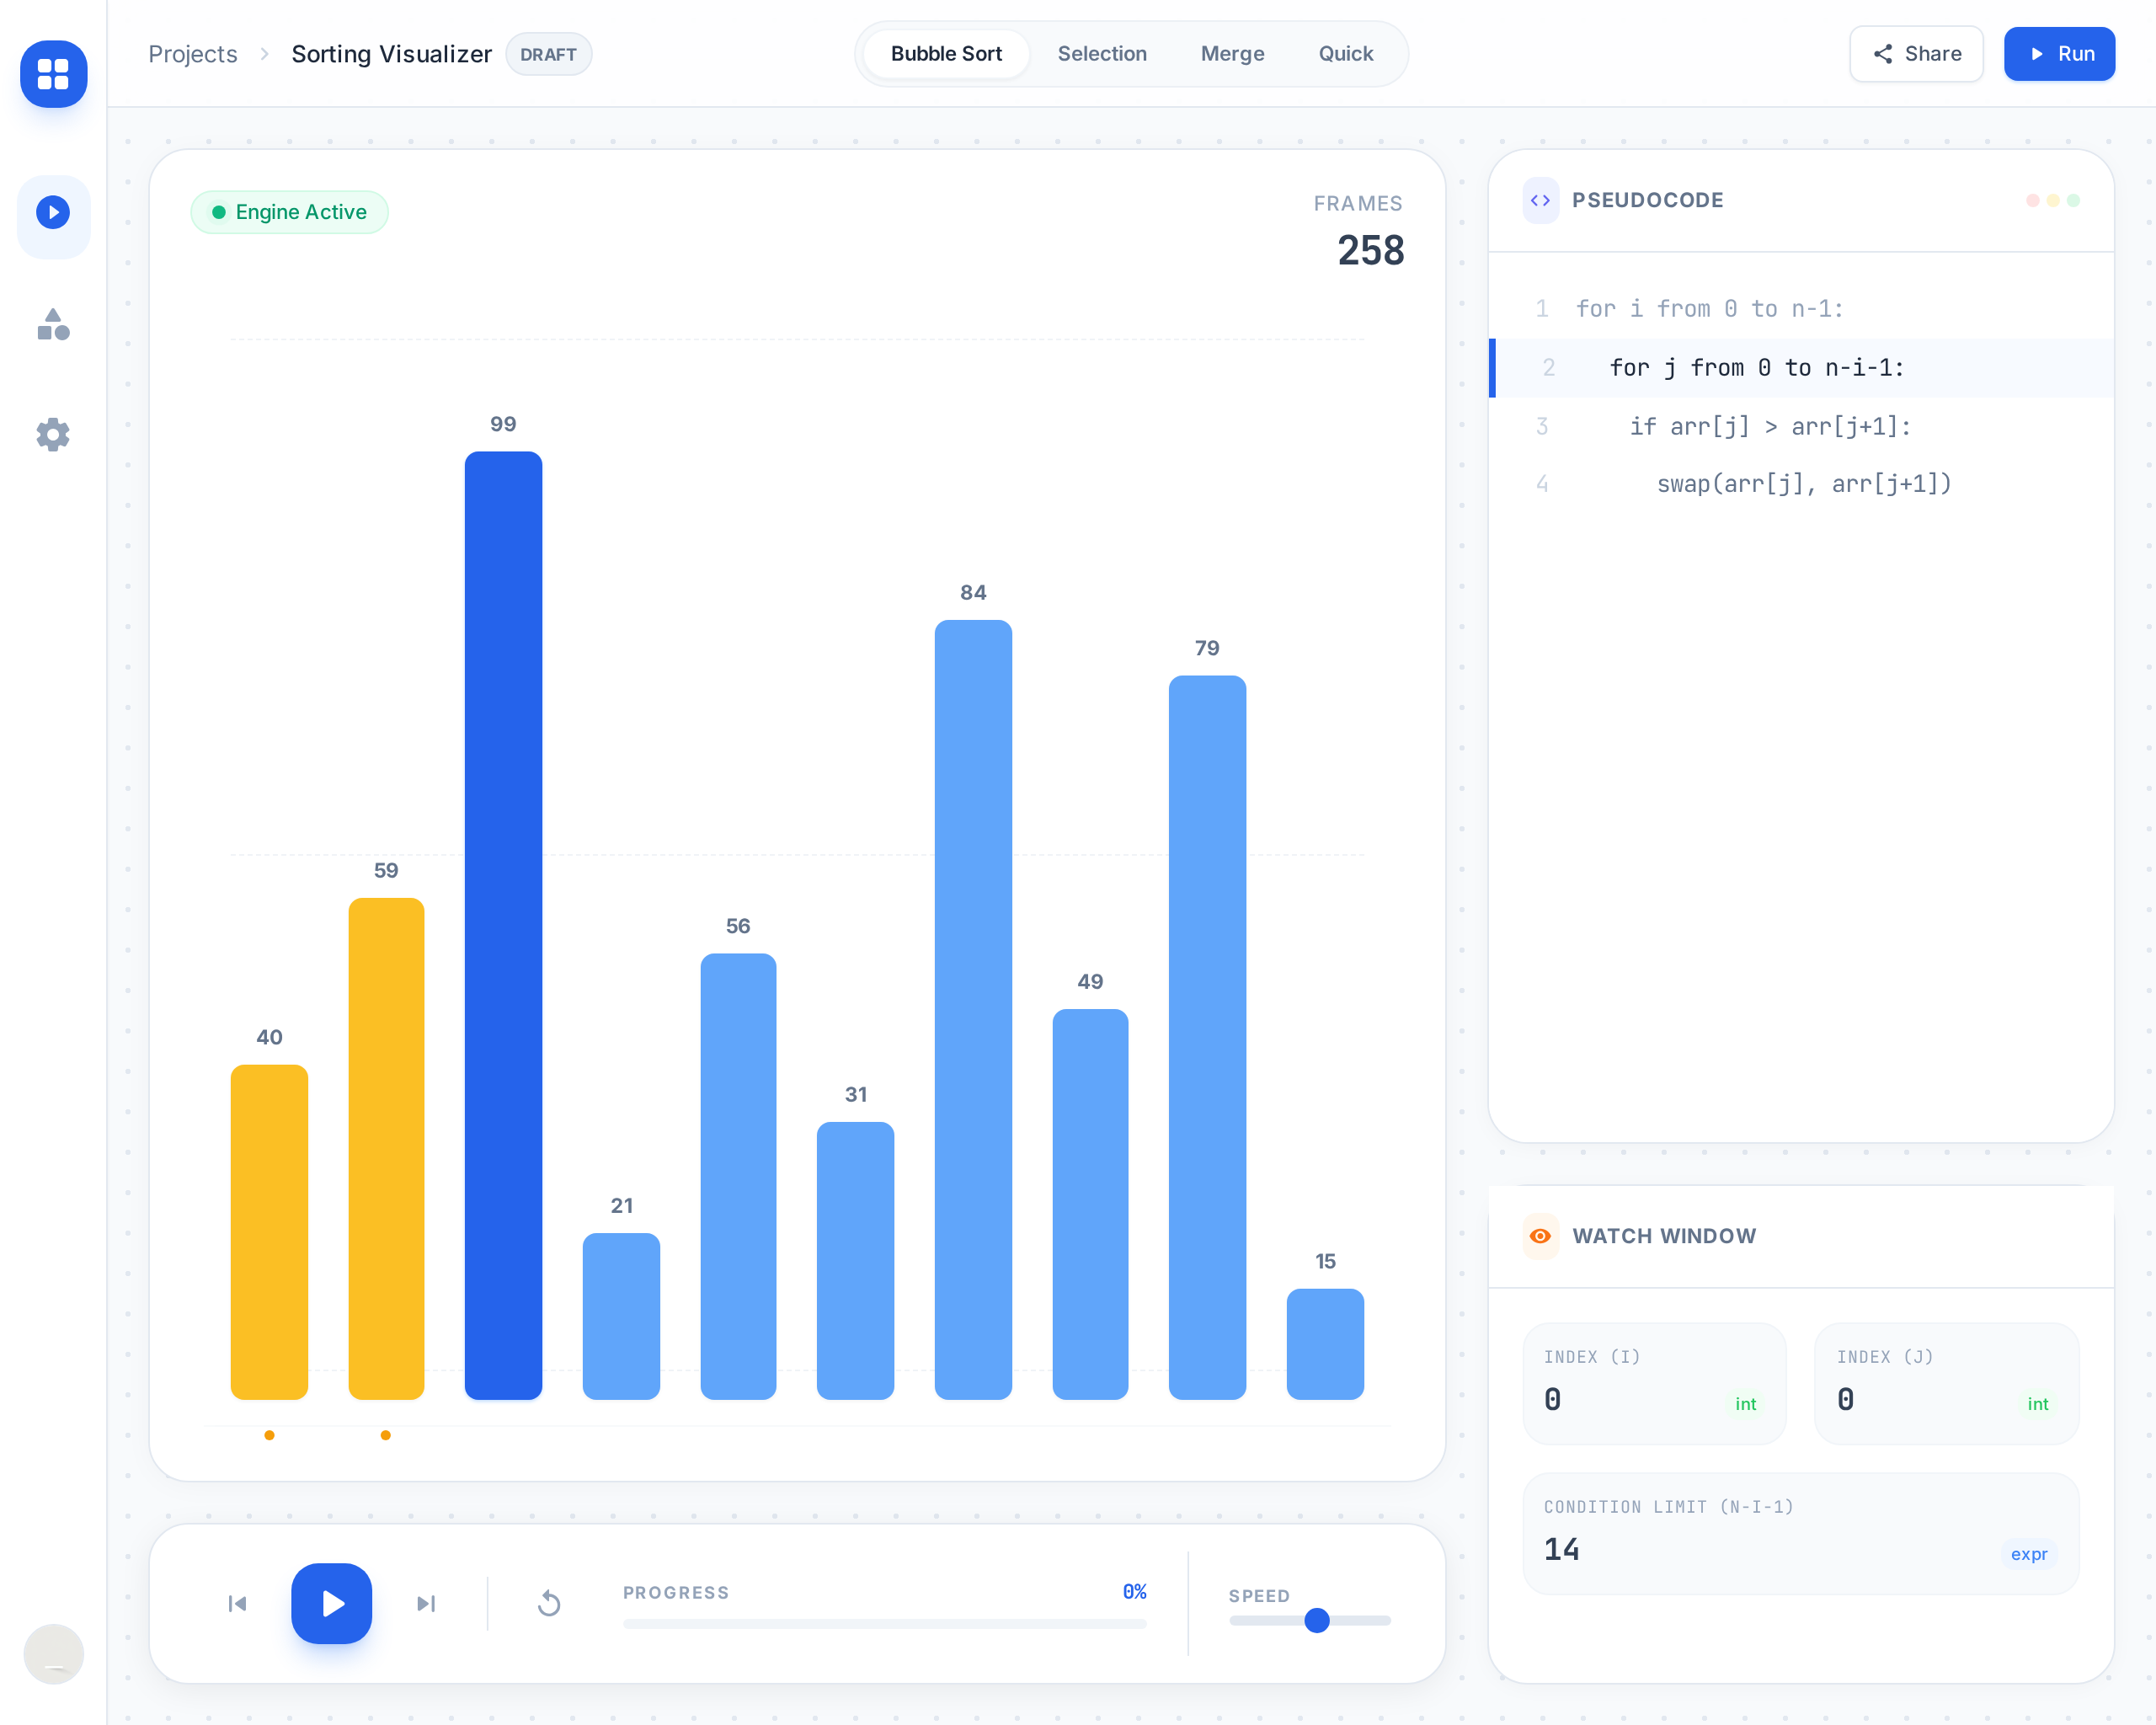
Task: Switch to the Selection algorithm tab
Action: coord(1102,54)
